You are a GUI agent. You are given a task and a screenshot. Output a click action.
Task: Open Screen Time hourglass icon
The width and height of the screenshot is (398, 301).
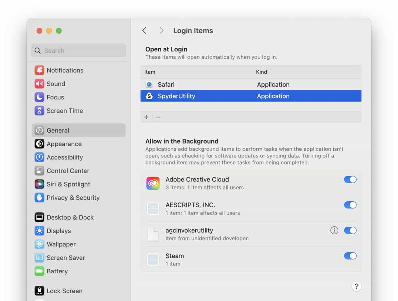pos(39,111)
